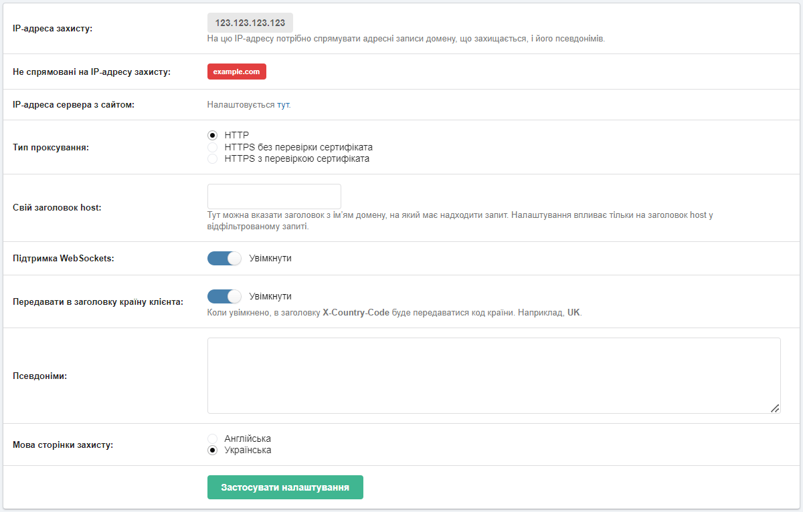Screen dimensions: 803x512
Task: Select Українська as protection page language
Action: [x=213, y=451]
